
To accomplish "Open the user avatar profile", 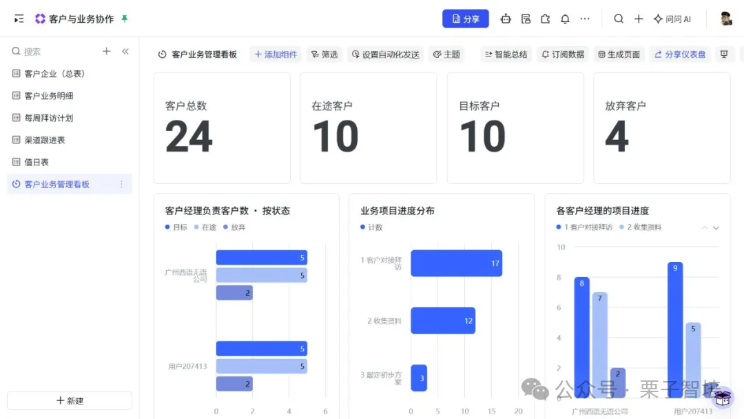I will (726, 19).
